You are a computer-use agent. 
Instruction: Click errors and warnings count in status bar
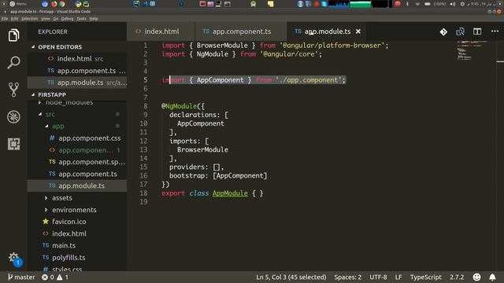(55, 277)
